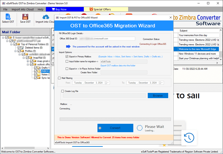Close the OST to Office365 wizard dialog
This screenshot has width=223, height=154.
click(171, 18)
